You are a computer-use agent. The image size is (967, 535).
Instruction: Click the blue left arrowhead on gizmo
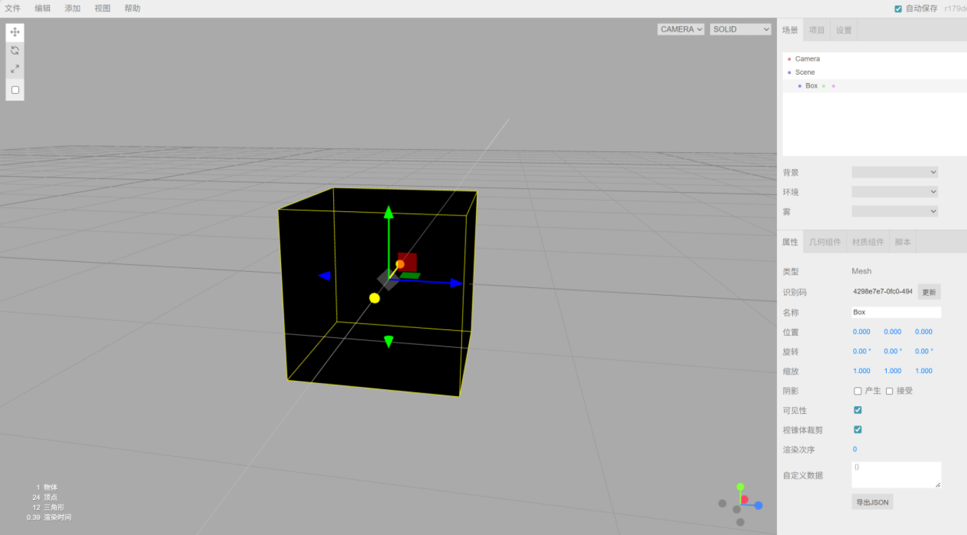click(325, 276)
